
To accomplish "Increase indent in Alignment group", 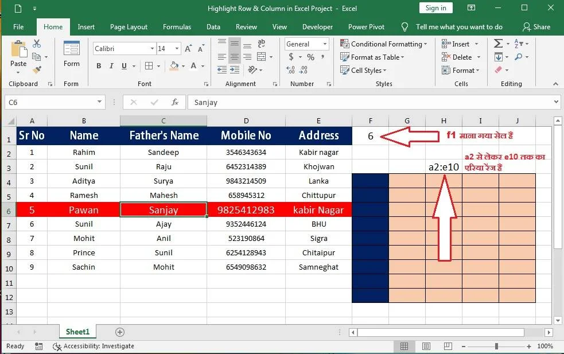I will point(235,69).
